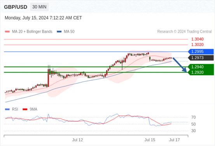Select the MA 20 + Bollinger Bands label
Viewport: 215px width, 146px height.
coord(32,32)
